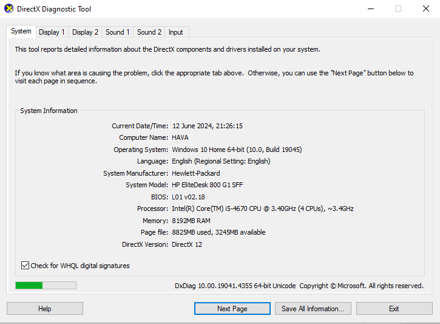Open the Display 2 tab
The image size is (440, 324).
point(86,32)
